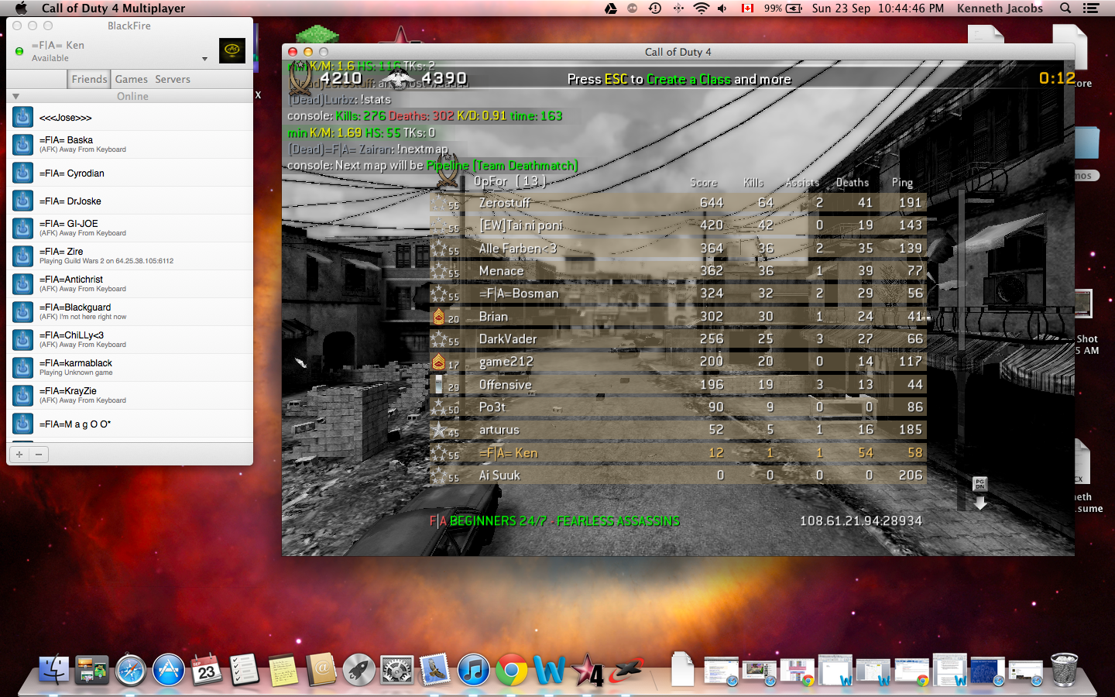Click the volume speaker menu bar icon
The width and height of the screenshot is (1115, 697).
coord(722,9)
